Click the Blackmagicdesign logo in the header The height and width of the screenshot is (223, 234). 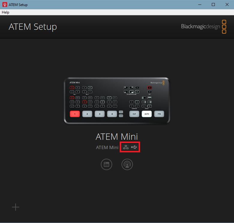tap(204, 27)
